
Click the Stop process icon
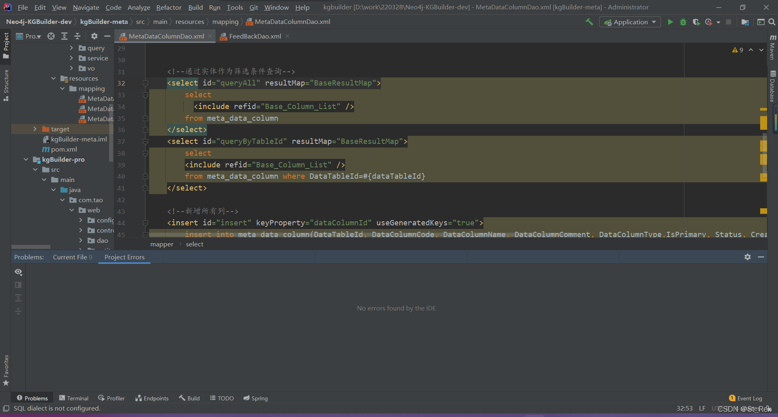click(x=729, y=22)
